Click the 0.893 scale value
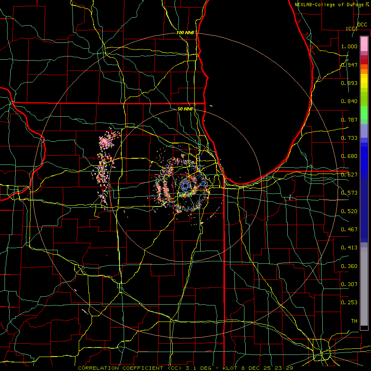 point(349,83)
